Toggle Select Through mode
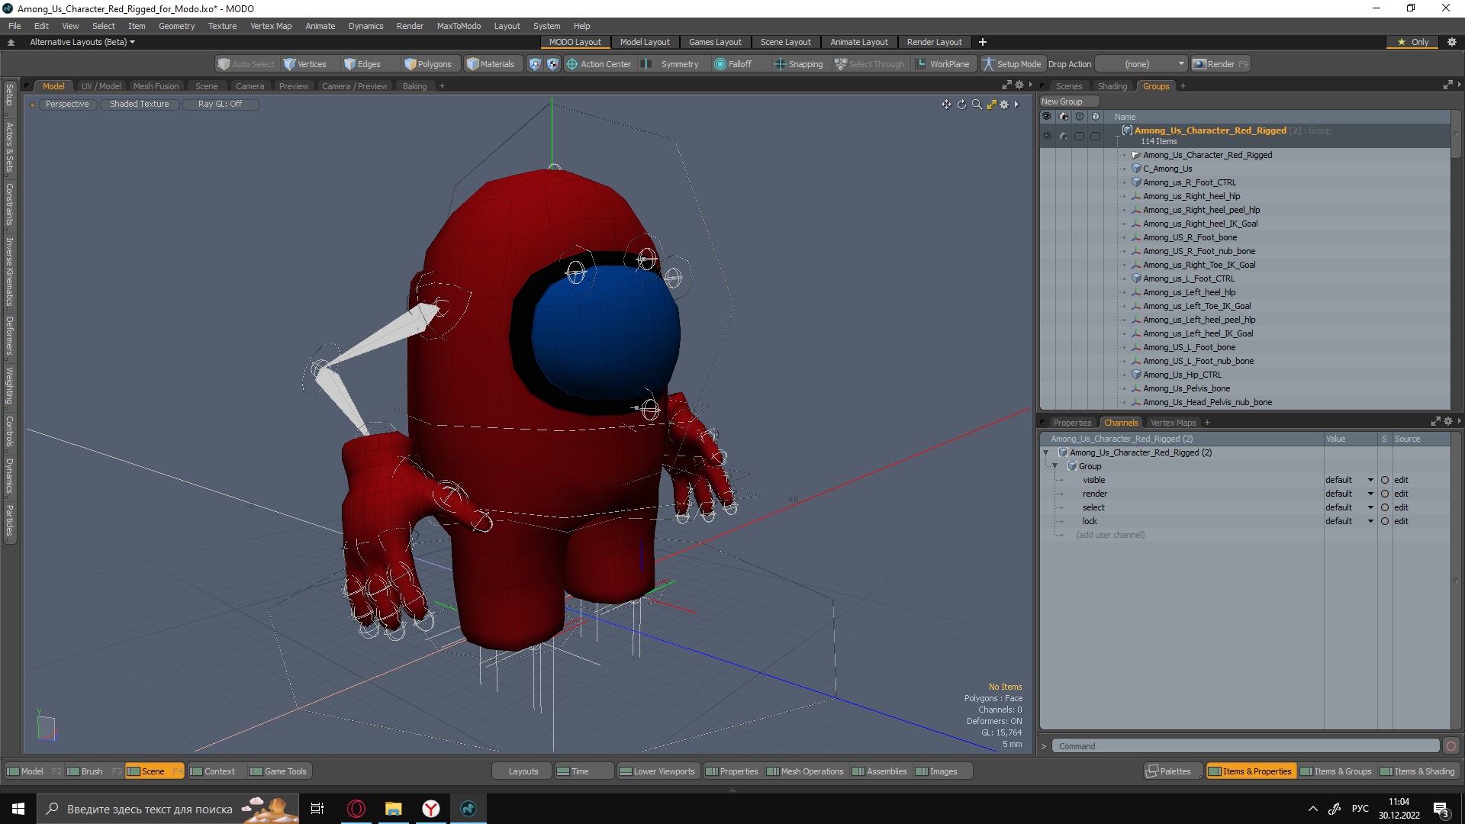This screenshot has height=824, width=1465. pyautogui.click(x=869, y=64)
